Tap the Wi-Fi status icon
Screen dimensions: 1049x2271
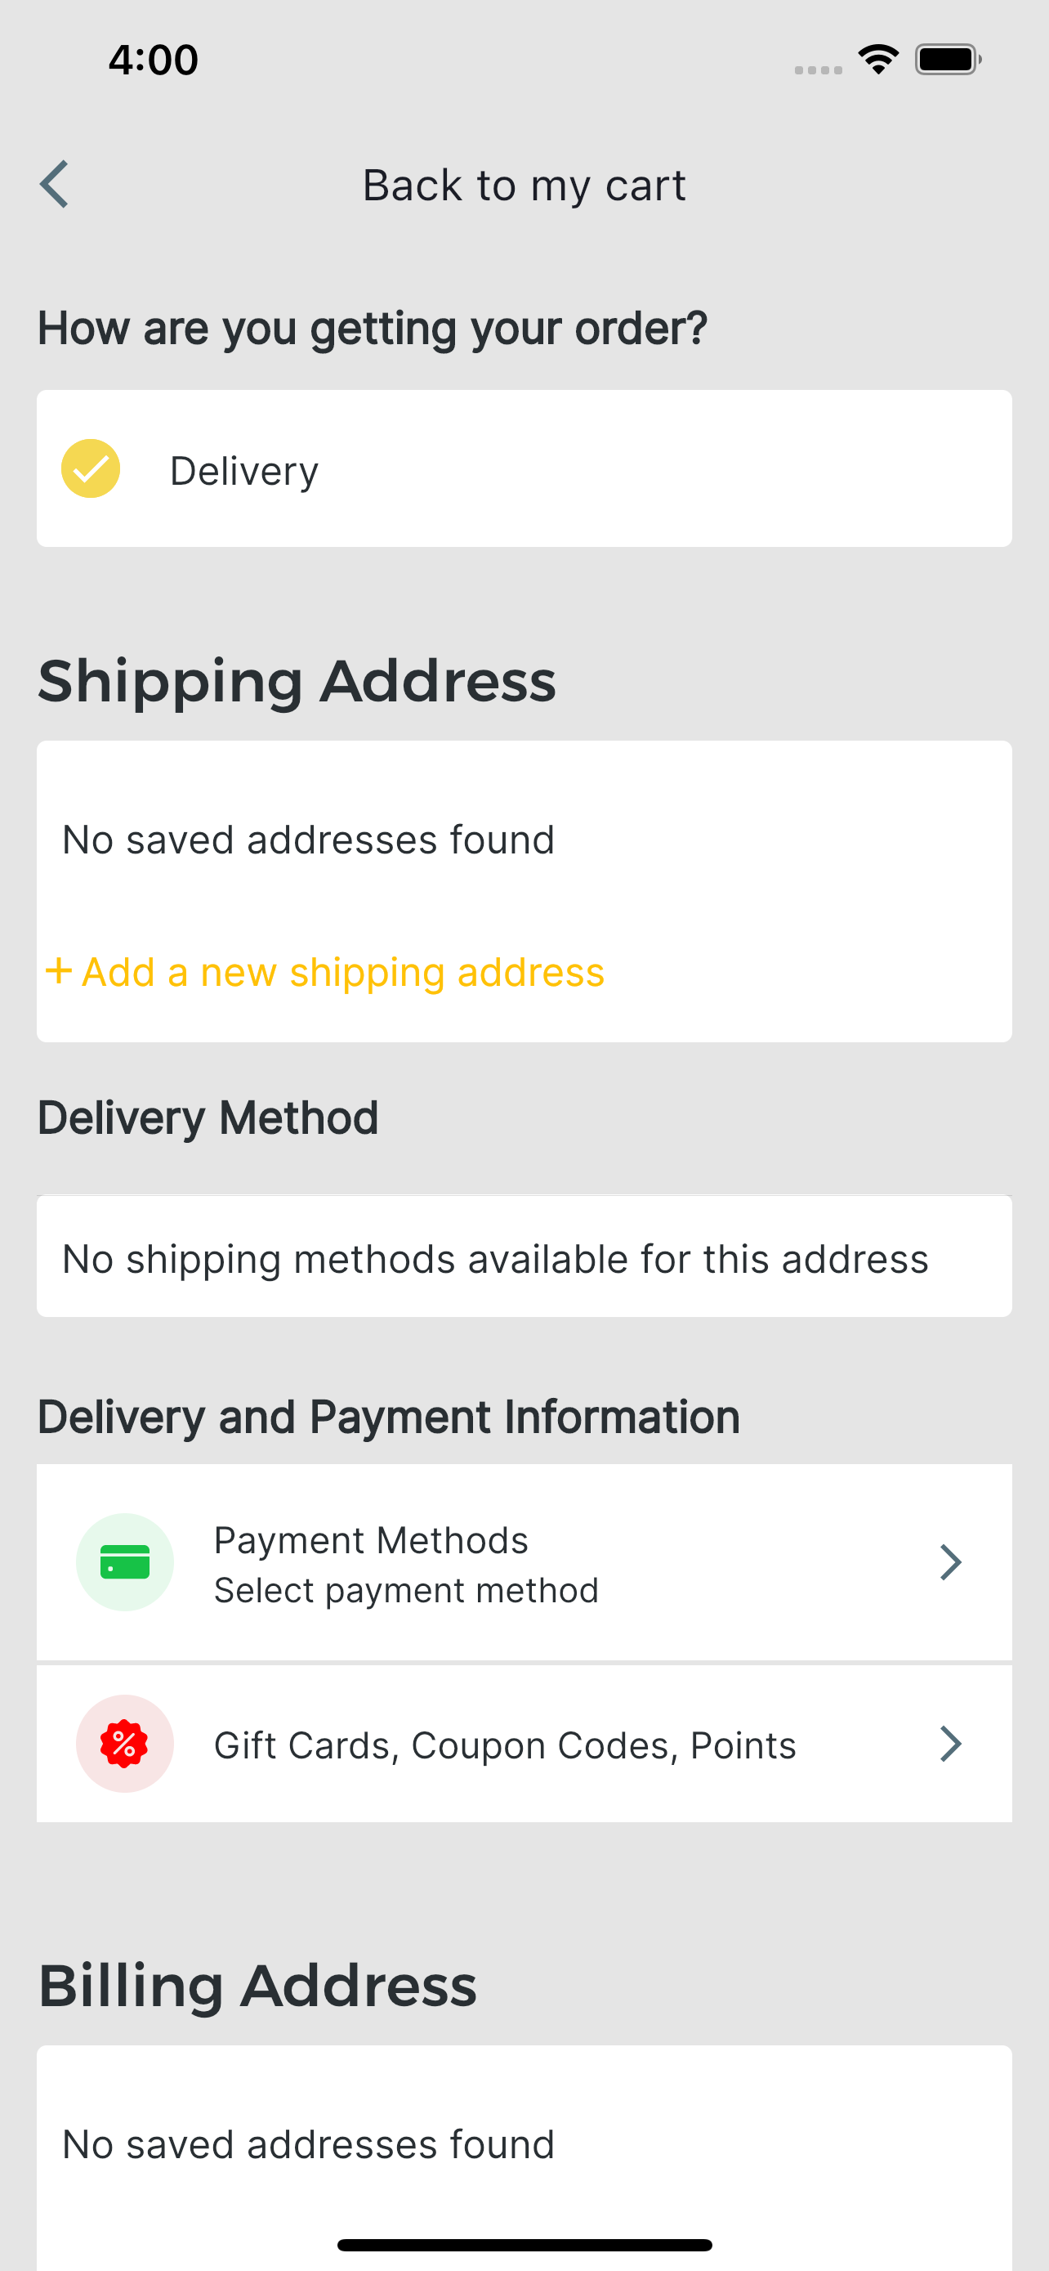point(878,59)
